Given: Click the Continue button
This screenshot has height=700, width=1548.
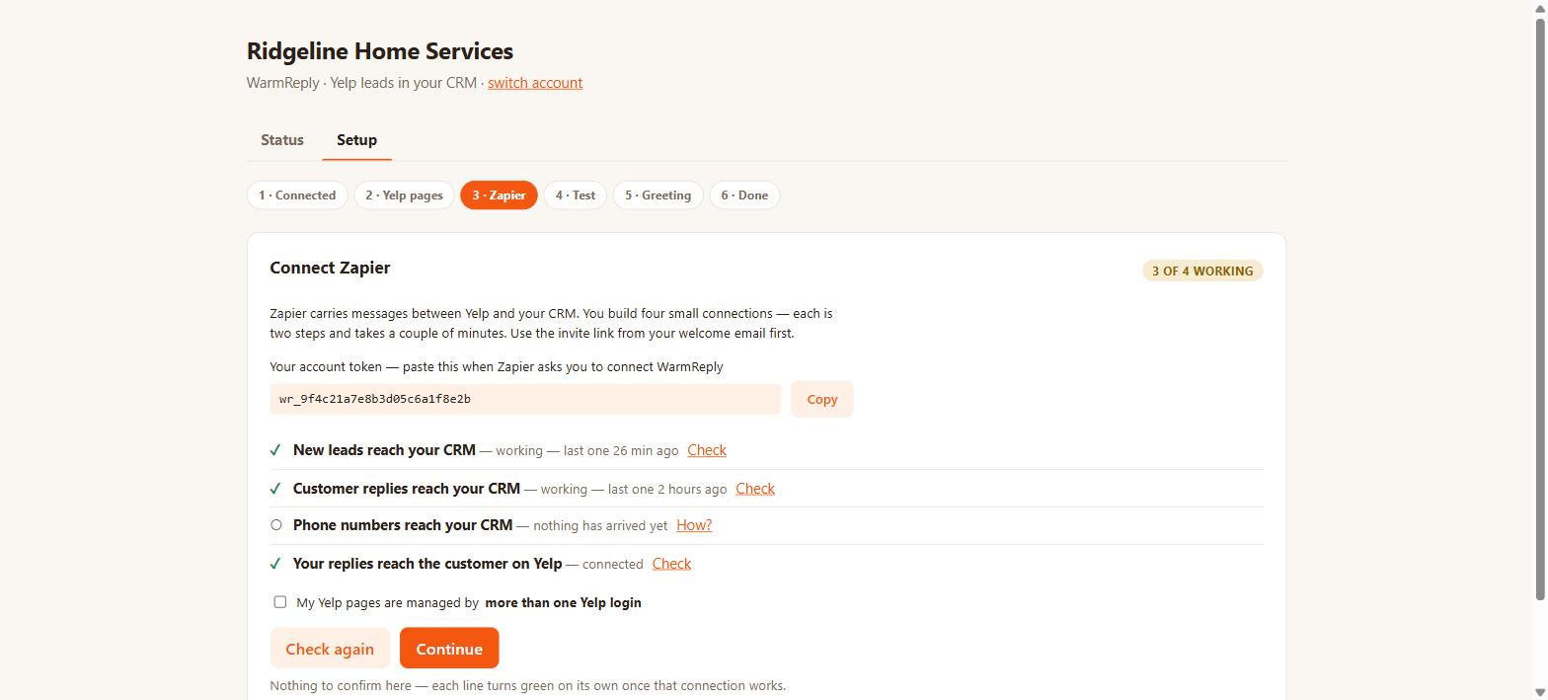Looking at the screenshot, I should pyautogui.click(x=449, y=649).
